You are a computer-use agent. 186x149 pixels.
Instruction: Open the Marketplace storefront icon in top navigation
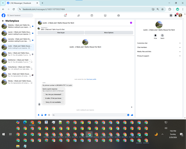click(x=105, y=16)
